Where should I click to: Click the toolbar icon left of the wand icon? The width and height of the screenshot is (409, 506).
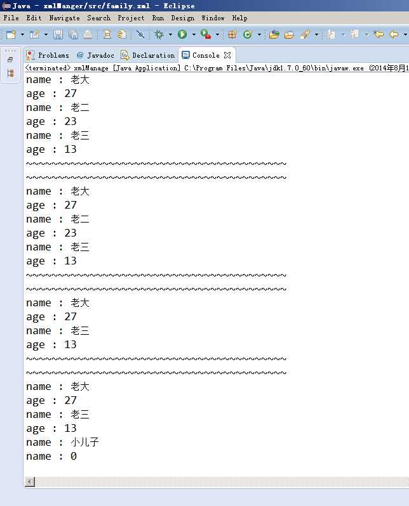(x=122, y=34)
